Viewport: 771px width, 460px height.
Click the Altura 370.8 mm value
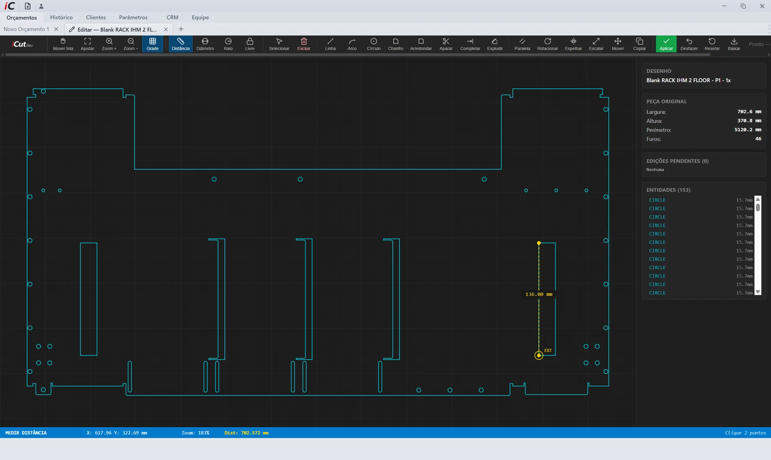pyautogui.click(x=749, y=121)
